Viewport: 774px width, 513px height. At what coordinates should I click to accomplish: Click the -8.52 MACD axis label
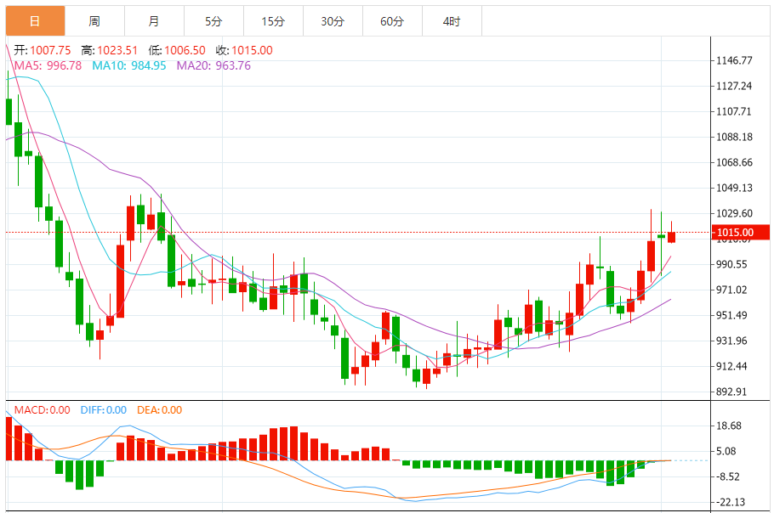tap(728, 476)
